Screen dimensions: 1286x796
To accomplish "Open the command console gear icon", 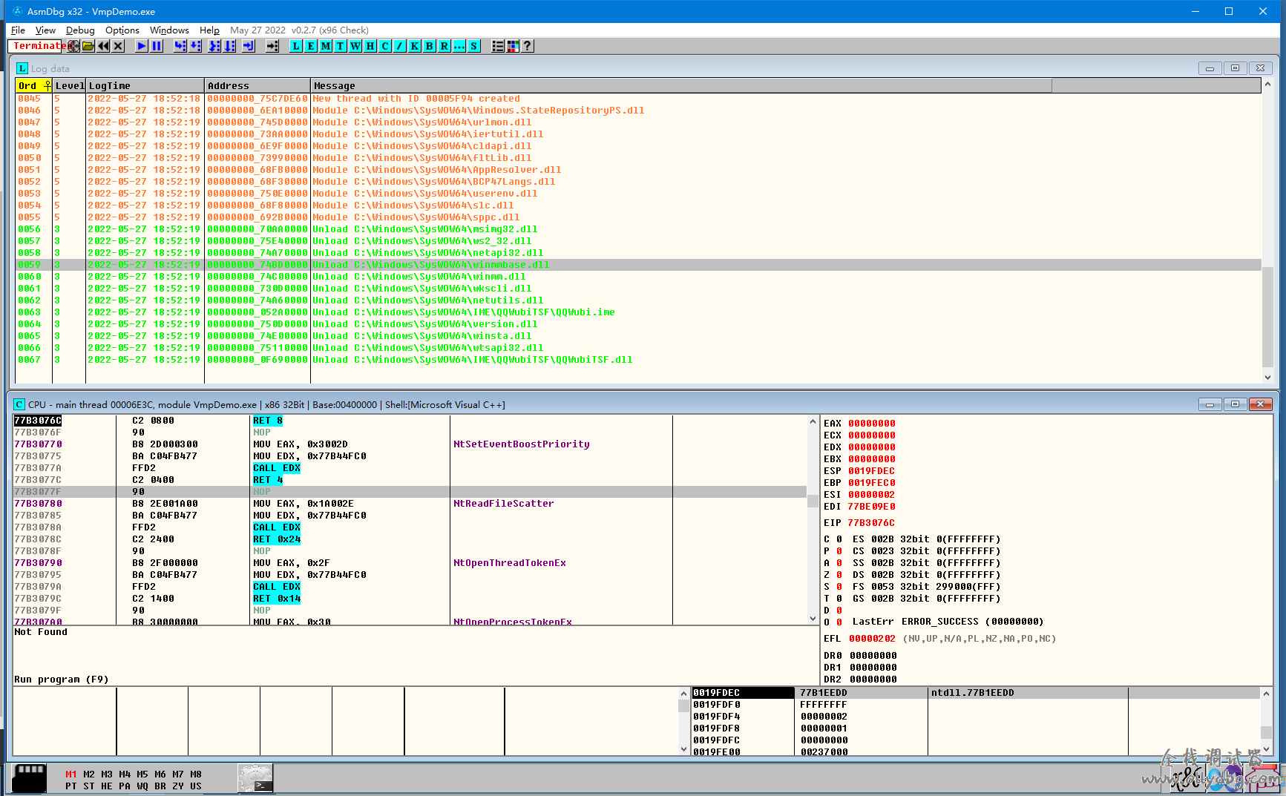I will coord(255,778).
